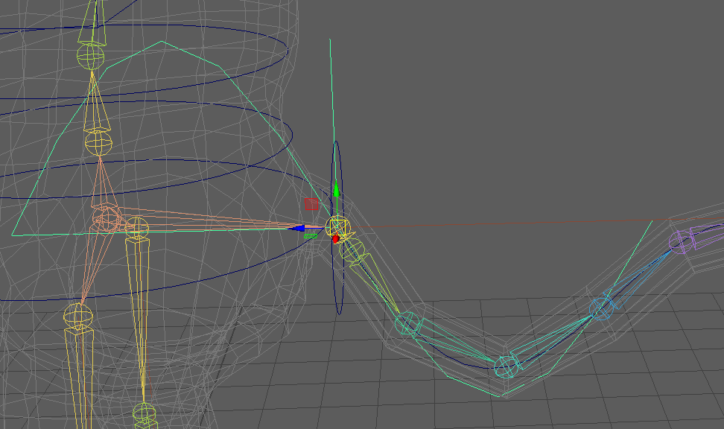This screenshot has height=429, width=724.
Task: Select the yellow hip joint beside the orange joint
Action: point(137,227)
